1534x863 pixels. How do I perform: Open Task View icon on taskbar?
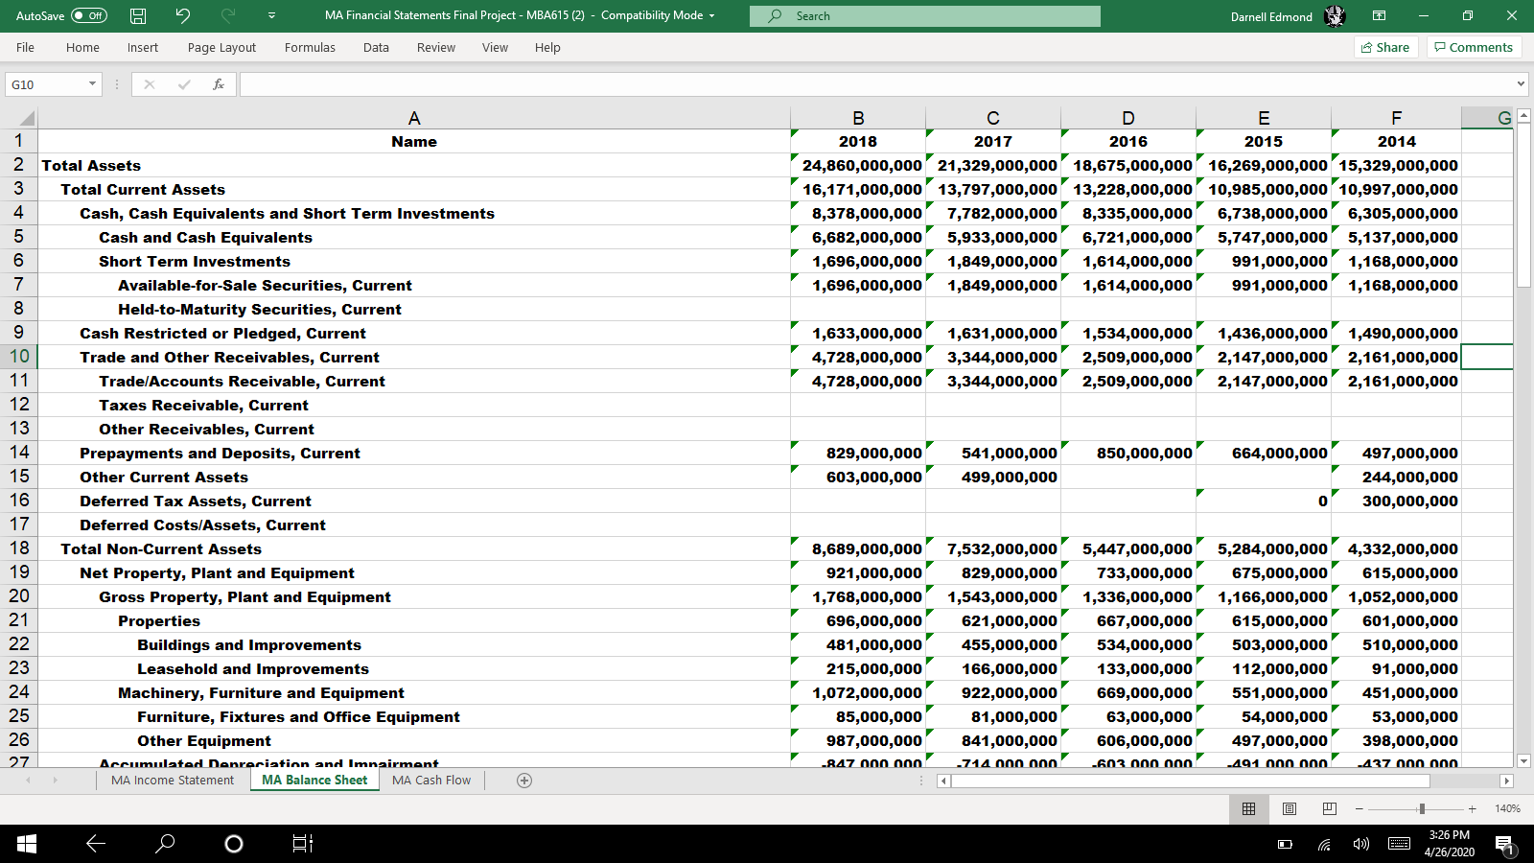(x=302, y=844)
